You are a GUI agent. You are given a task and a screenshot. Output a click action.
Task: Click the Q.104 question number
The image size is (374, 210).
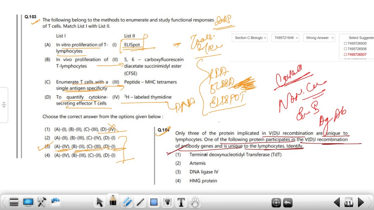point(163,130)
